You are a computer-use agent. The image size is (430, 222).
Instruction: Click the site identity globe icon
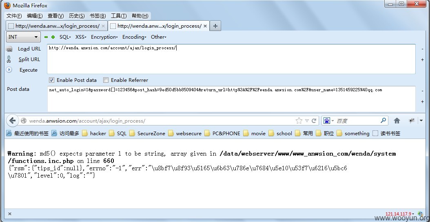pyautogui.click(x=24, y=121)
